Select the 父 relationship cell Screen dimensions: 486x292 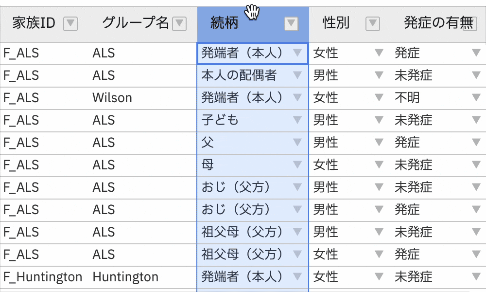coord(243,143)
